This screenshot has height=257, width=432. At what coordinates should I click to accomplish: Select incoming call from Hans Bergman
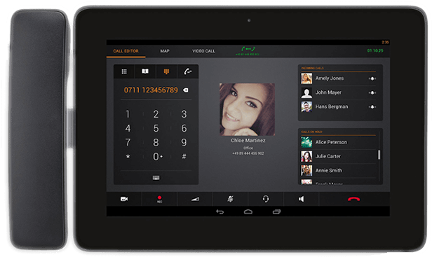tap(338, 106)
